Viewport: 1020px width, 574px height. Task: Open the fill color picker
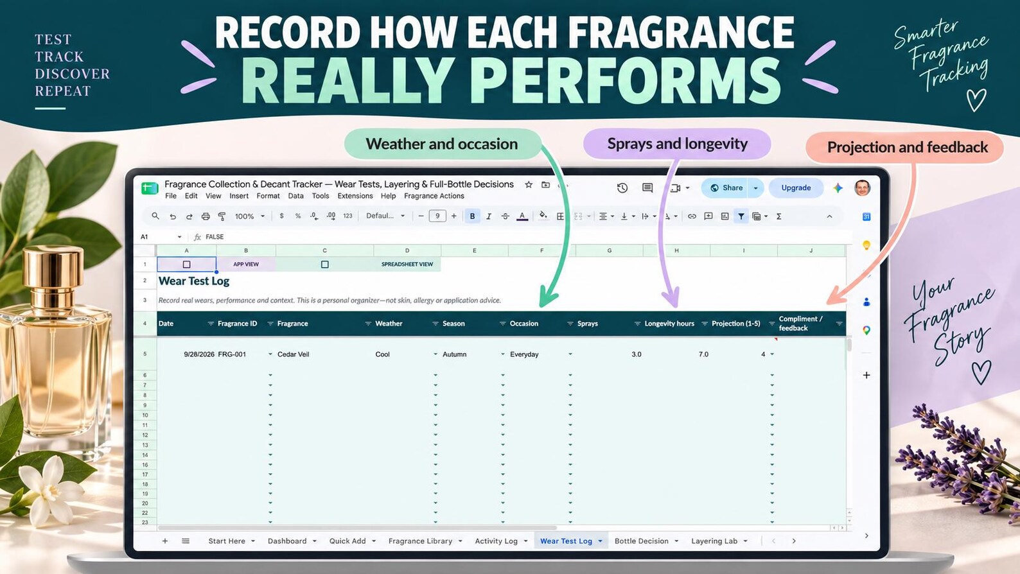pos(543,216)
